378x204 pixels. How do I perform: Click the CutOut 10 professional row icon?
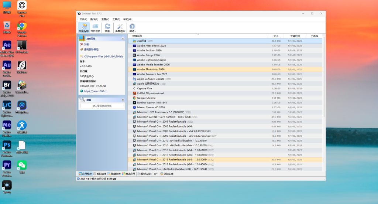pyautogui.click(x=134, y=93)
